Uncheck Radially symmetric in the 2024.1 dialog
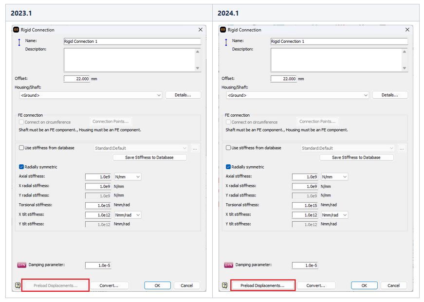The width and height of the screenshot is (424, 302). [228, 166]
